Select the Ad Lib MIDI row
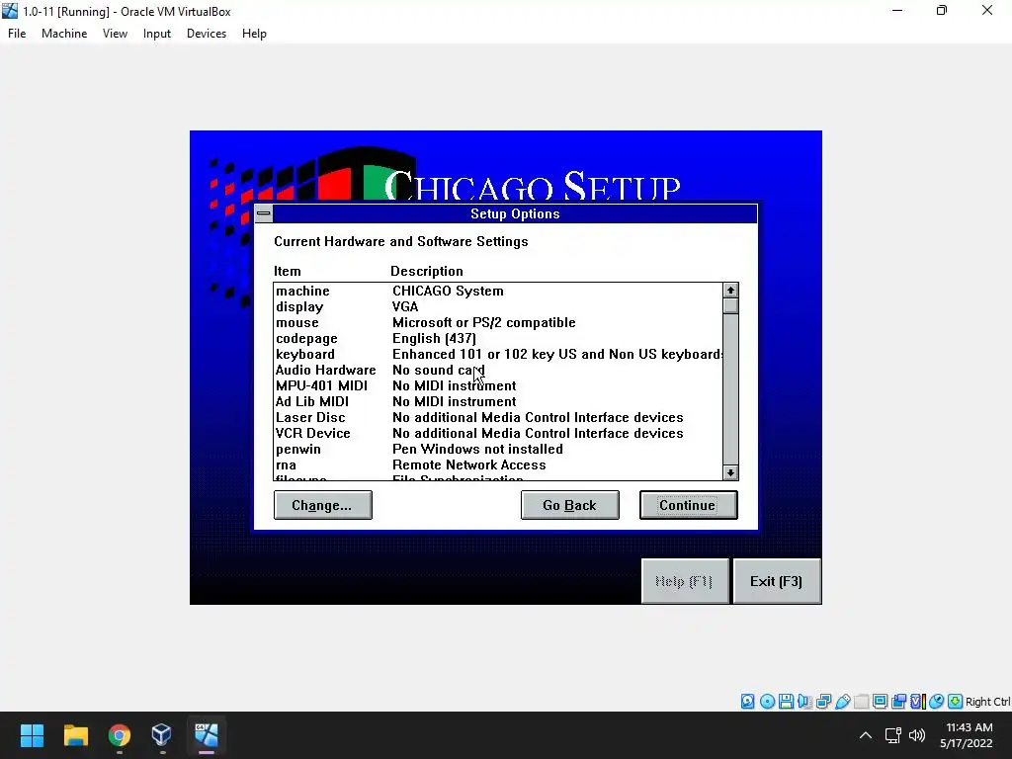The height and width of the screenshot is (759, 1012). [x=498, y=401]
